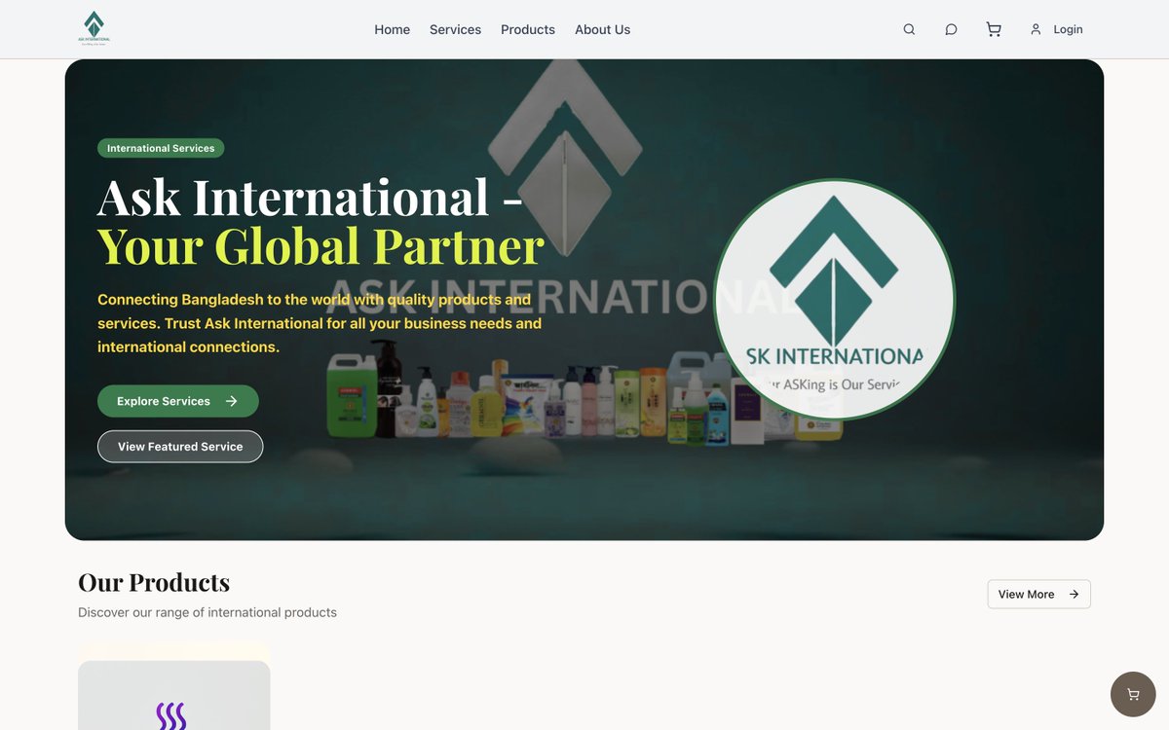Image resolution: width=1169 pixels, height=730 pixels.
Task: Click the View Featured Service button
Action: click(180, 447)
